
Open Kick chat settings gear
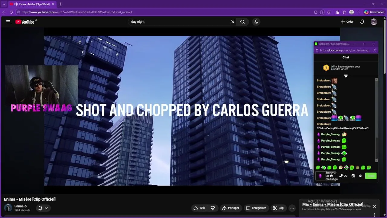point(360,176)
